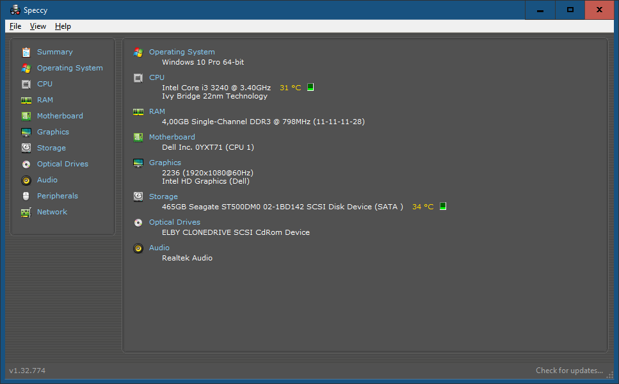Click the CPU temperature value 31 °C

[291, 88]
